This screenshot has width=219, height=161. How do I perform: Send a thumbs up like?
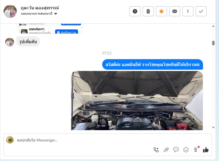click(206, 150)
